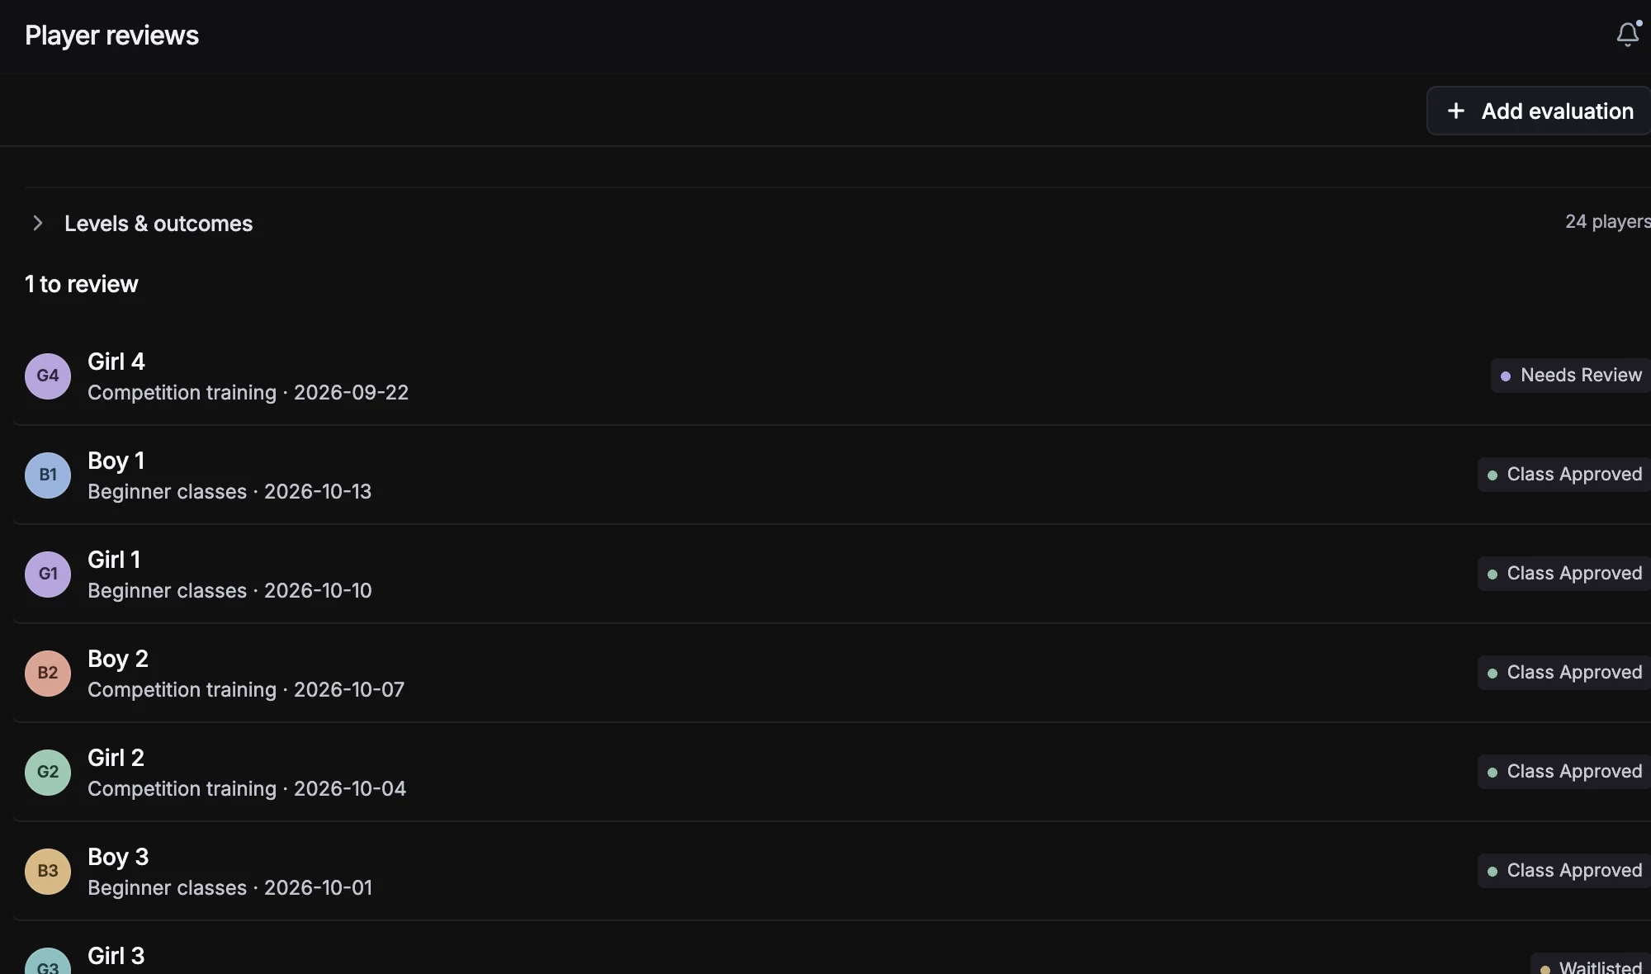Click the G3 avatar for Girl 3
This screenshot has width=1651, height=974.
(x=48, y=962)
